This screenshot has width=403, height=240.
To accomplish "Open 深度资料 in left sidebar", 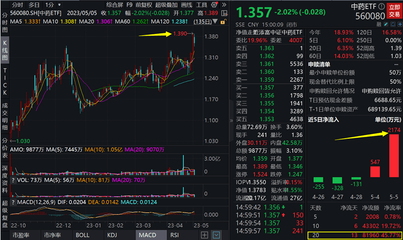I will click(x=5, y=179).
